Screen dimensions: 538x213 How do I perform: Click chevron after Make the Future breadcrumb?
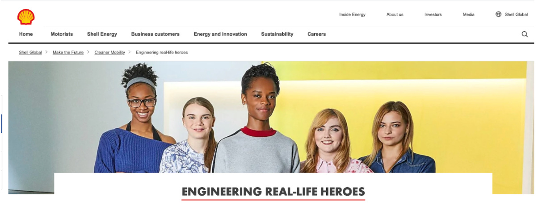(x=88, y=52)
